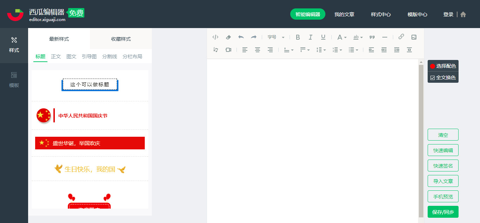
Task: Insert music into the article
Action: click(x=216, y=50)
